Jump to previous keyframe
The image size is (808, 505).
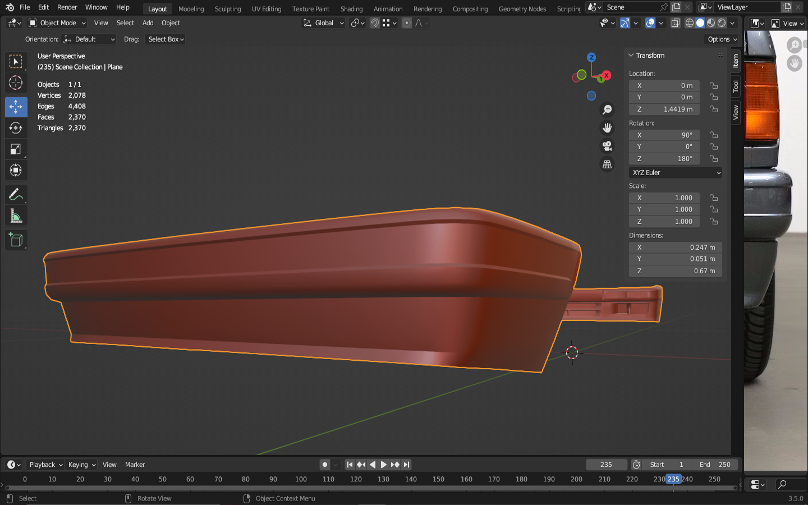[x=361, y=465]
